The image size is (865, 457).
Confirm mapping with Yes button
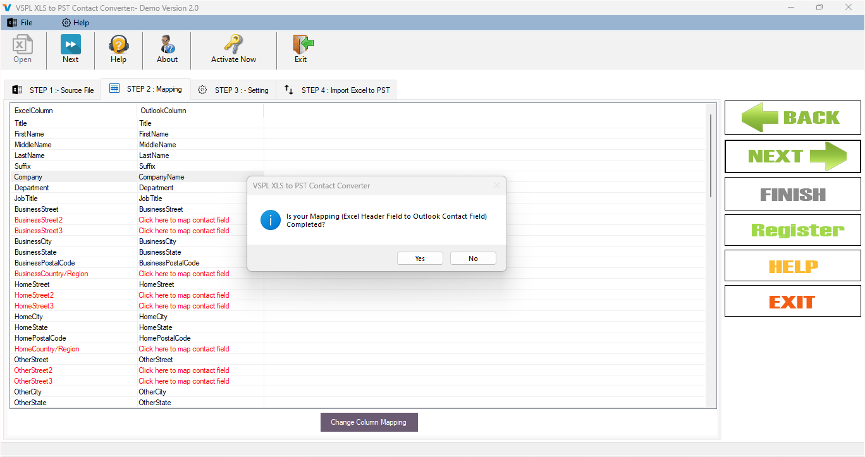click(x=420, y=259)
